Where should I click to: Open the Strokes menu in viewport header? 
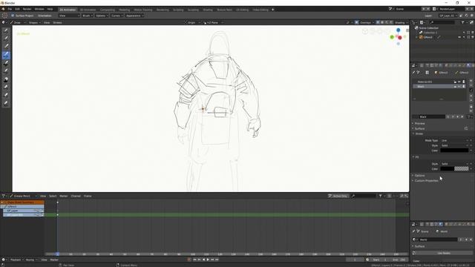pos(57,22)
